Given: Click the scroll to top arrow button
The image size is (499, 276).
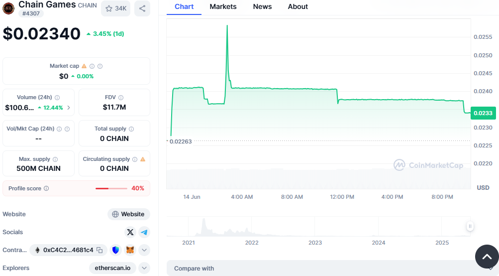Looking at the screenshot, I should [x=487, y=257].
